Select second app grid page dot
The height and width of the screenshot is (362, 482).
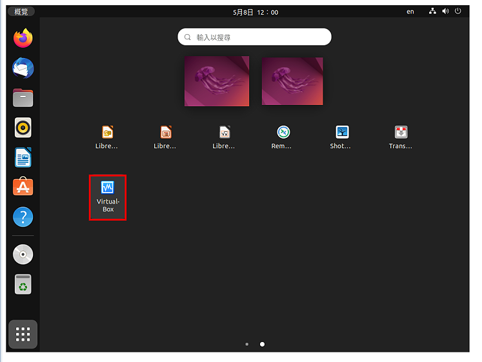[262, 344]
